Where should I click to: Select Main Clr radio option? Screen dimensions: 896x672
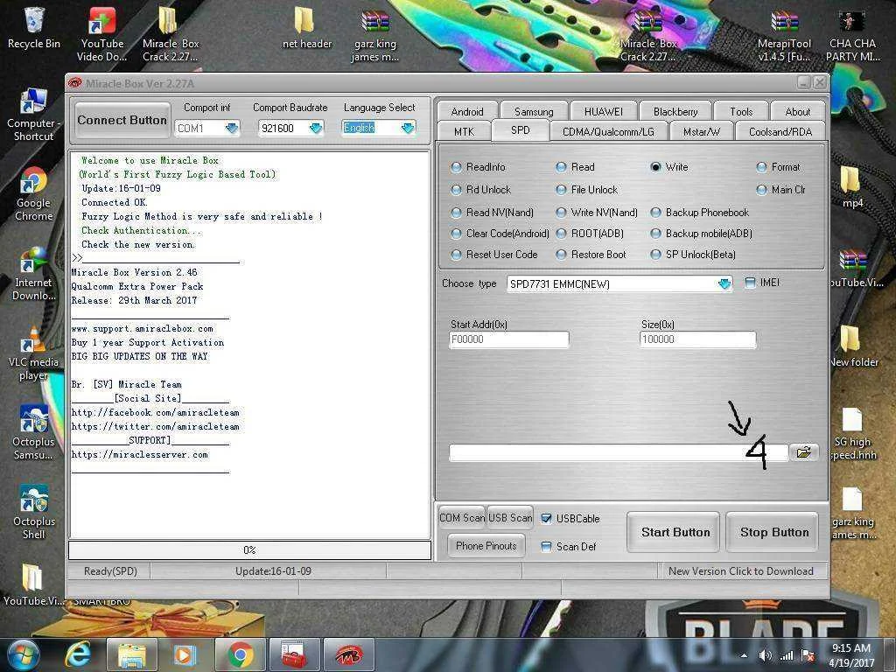pyautogui.click(x=761, y=190)
